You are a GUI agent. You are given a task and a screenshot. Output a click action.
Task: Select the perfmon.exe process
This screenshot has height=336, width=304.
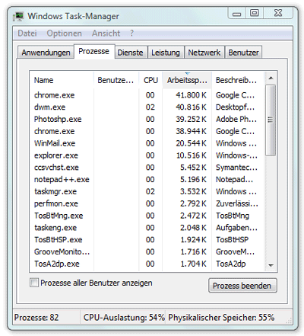147,203
